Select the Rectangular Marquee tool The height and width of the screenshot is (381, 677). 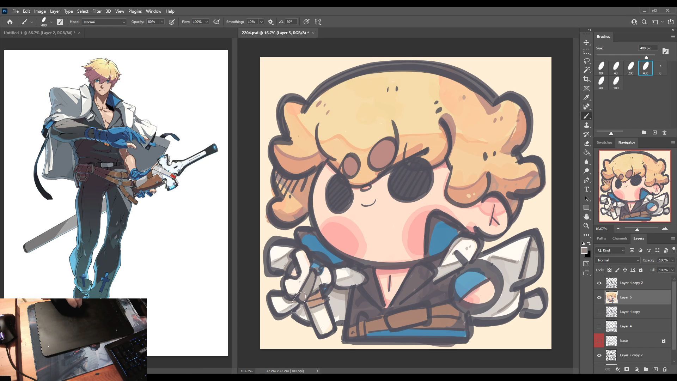(586, 52)
